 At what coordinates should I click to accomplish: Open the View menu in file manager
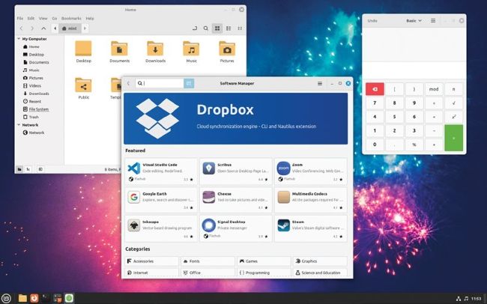[x=43, y=18]
